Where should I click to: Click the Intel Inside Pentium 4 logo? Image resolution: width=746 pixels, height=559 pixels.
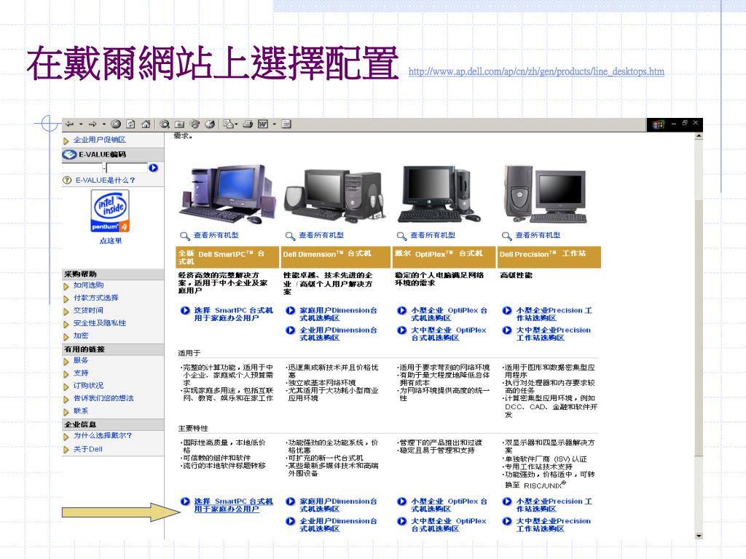pos(110,211)
